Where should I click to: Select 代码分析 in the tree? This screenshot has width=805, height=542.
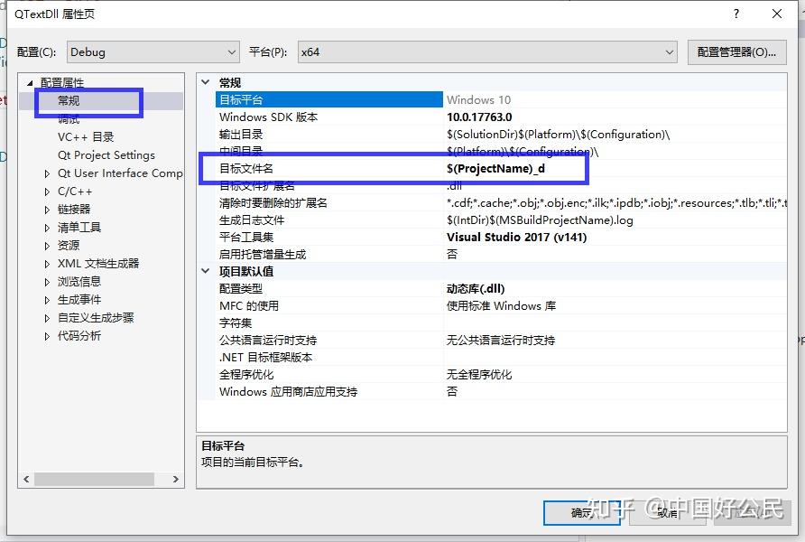click(80, 335)
